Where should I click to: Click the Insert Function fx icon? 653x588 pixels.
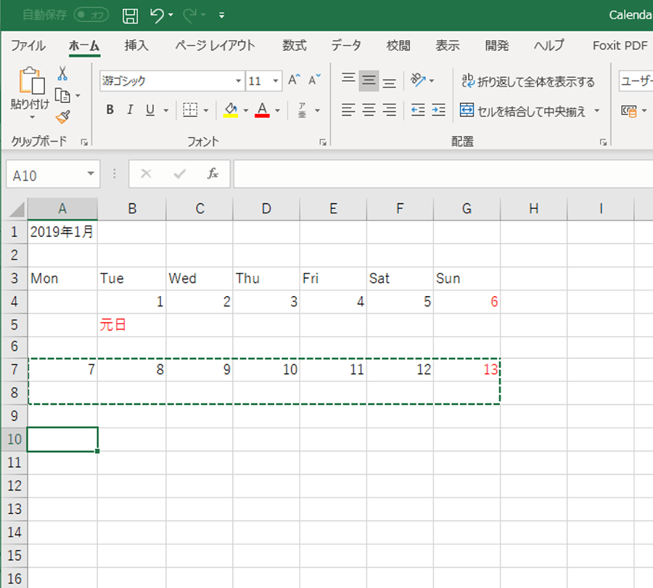tap(213, 174)
